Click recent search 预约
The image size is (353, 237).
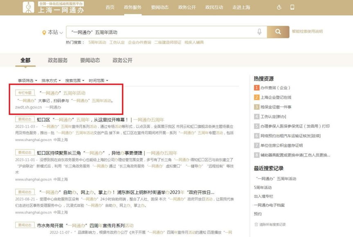pyautogui.click(x=258, y=214)
